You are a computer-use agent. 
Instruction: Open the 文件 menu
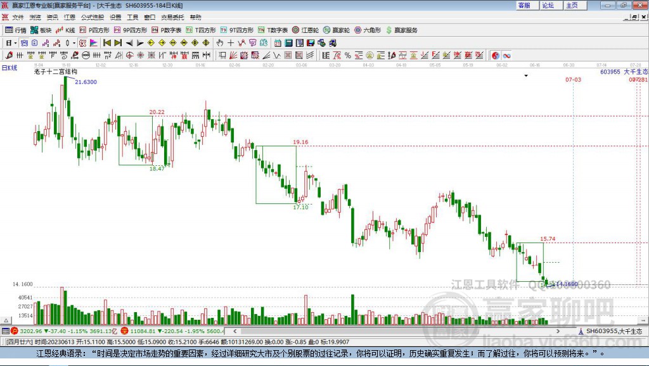click(x=18, y=17)
